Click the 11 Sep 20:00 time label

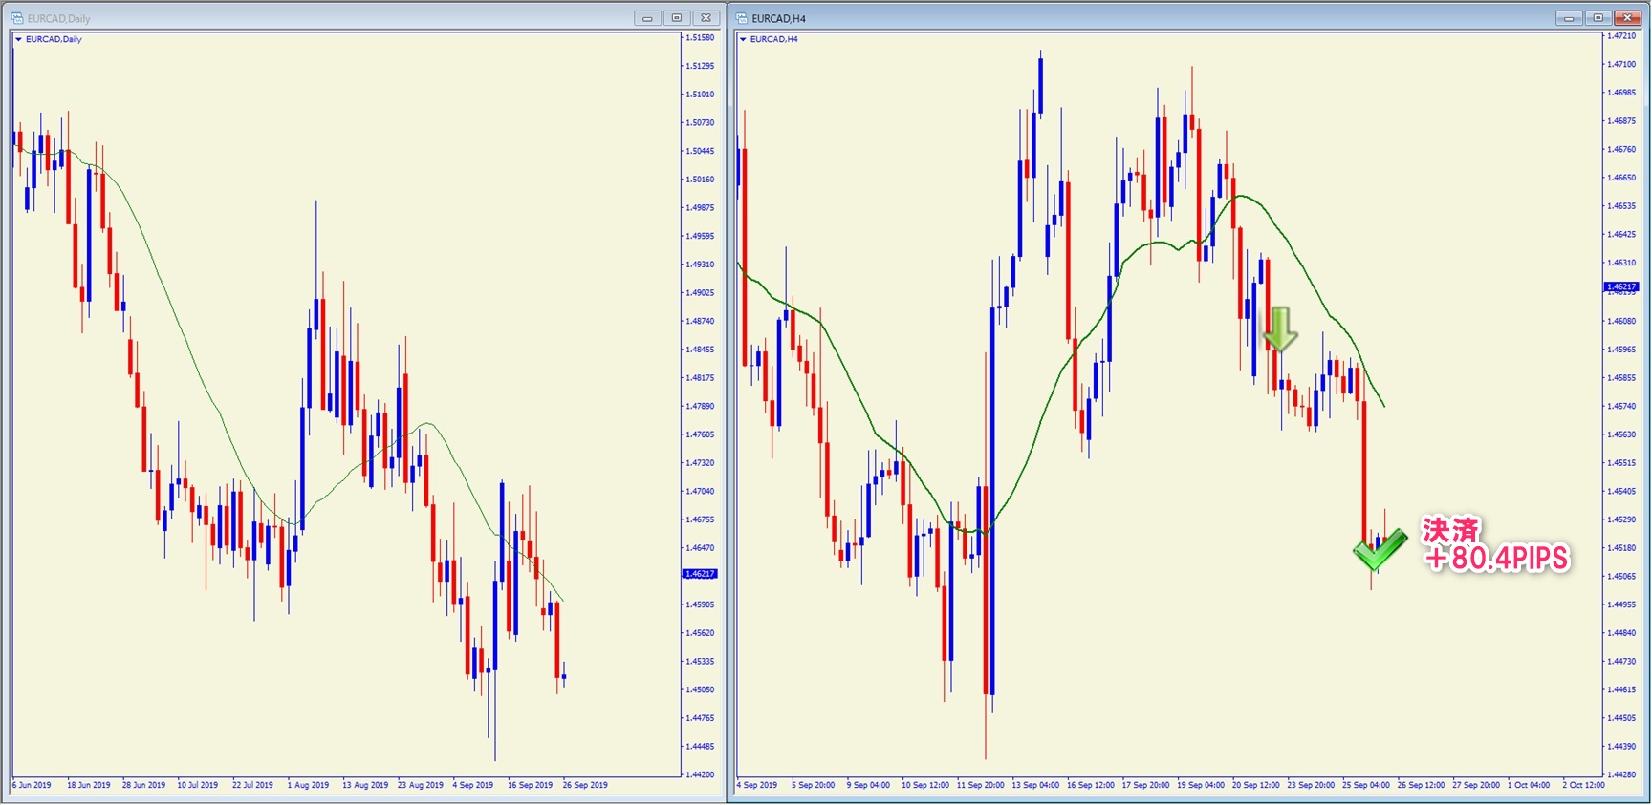[x=981, y=785]
